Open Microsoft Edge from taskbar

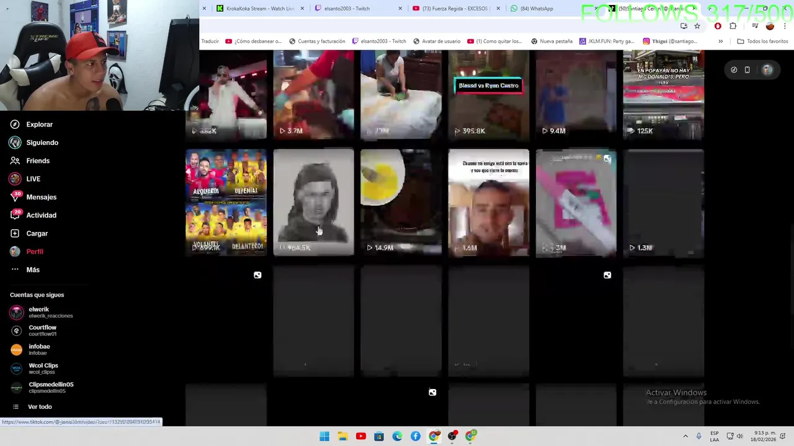click(397, 437)
